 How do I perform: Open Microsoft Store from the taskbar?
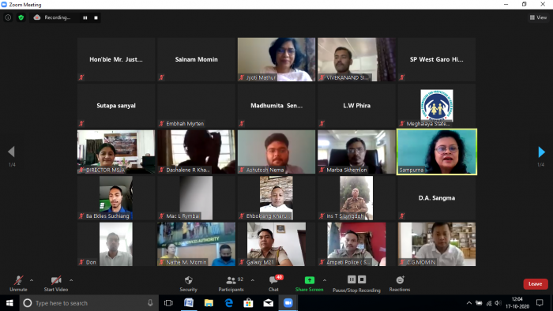pyautogui.click(x=248, y=303)
